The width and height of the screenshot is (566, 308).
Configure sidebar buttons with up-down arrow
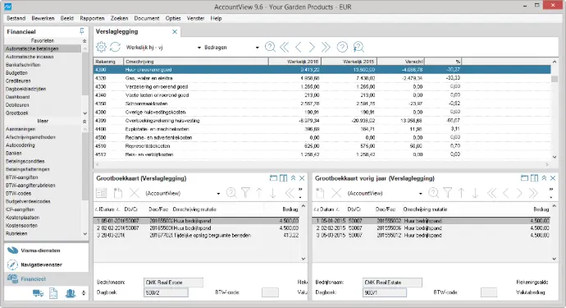84,293
